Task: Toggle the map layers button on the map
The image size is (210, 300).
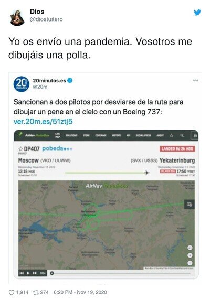Action: click(190, 205)
